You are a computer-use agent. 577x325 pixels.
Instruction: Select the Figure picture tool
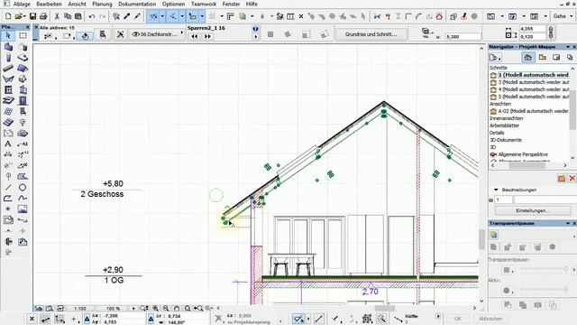click(23, 209)
